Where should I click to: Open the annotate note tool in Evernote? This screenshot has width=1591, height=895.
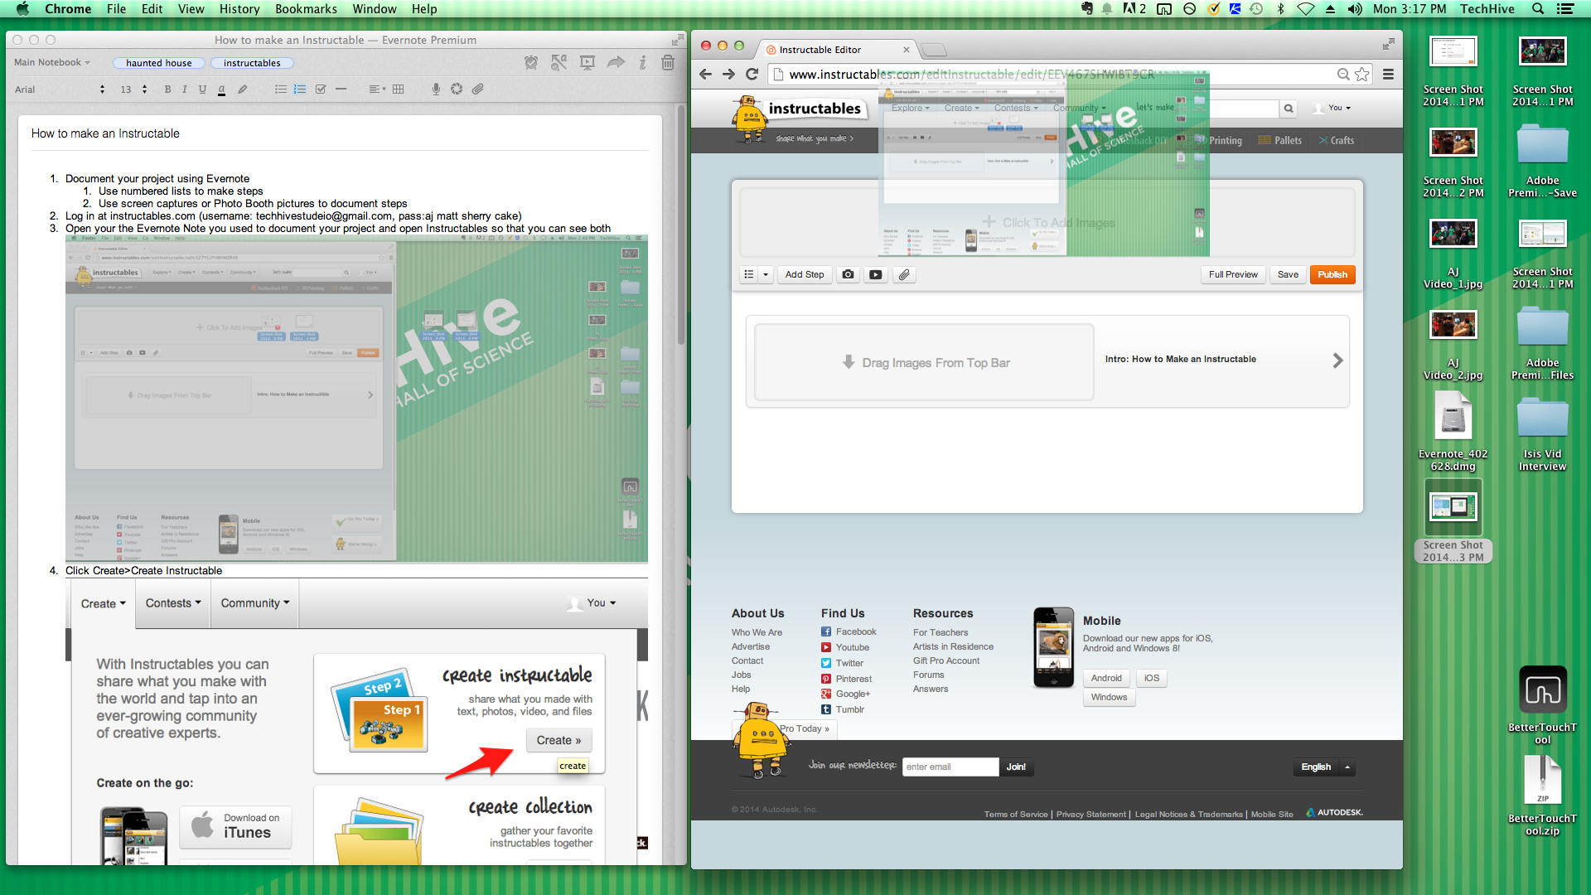point(559,62)
